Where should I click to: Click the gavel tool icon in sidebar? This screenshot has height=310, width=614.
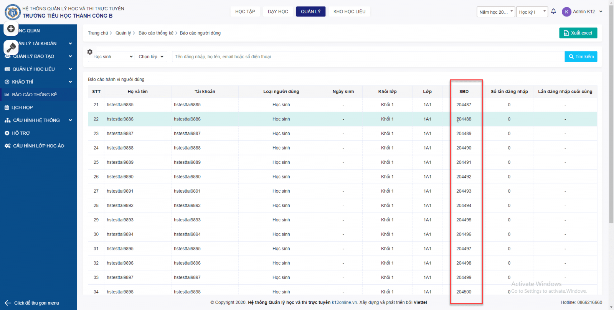click(11, 48)
